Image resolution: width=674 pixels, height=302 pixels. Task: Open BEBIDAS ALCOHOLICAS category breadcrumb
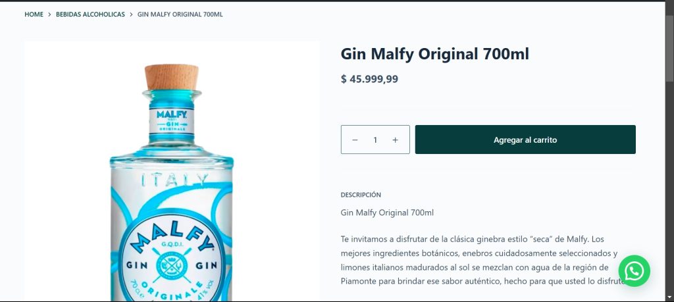90,14
